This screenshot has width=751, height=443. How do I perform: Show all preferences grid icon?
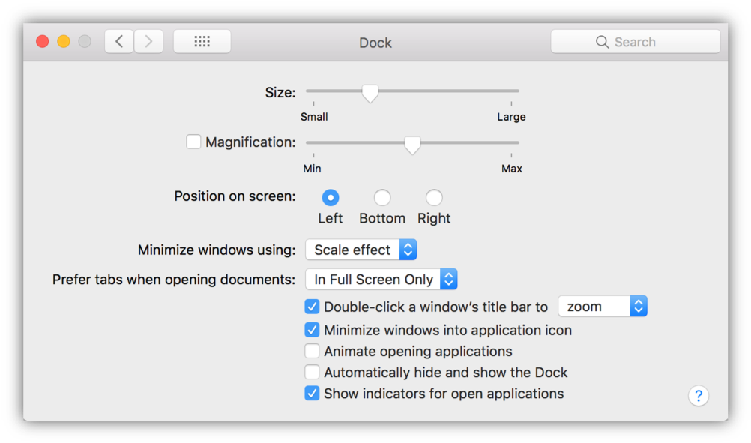202,42
